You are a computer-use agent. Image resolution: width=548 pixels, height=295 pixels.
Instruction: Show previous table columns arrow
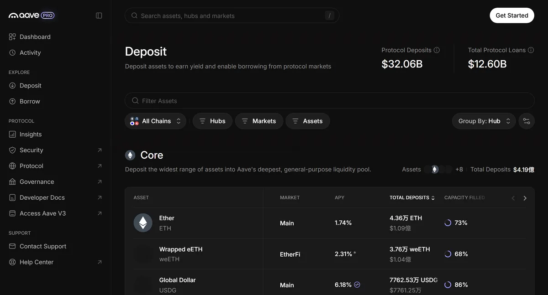513,198
